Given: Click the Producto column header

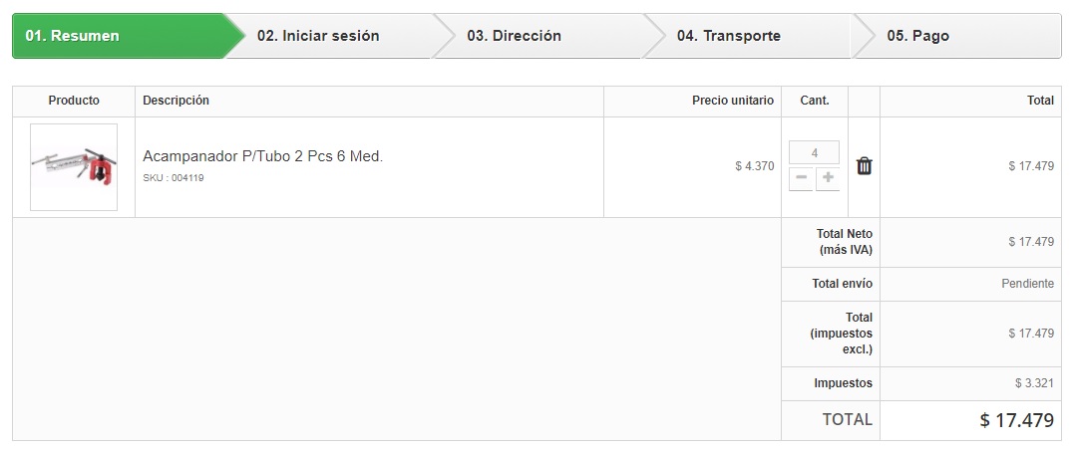Looking at the screenshot, I should point(74,101).
